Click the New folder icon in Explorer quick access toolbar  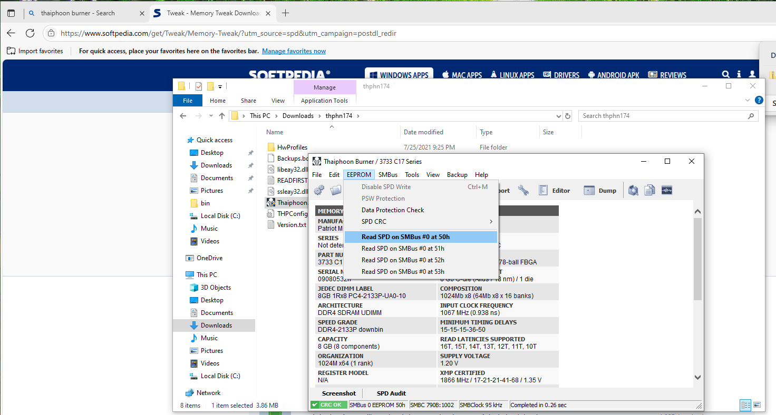pos(210,86)
